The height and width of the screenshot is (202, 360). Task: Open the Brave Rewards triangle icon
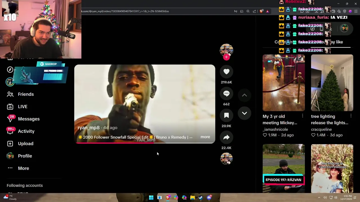click(x=267, y=11)
